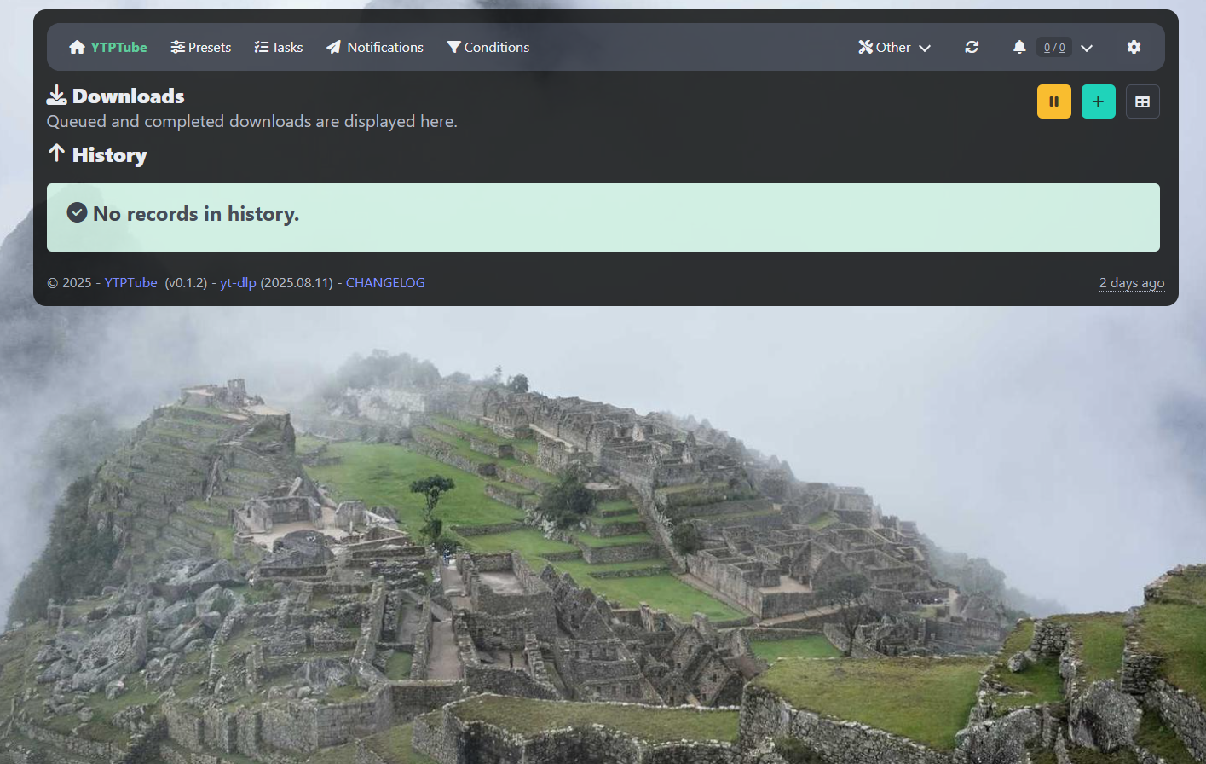
Task: Go to the Tasks page
Action: (279, 47)
